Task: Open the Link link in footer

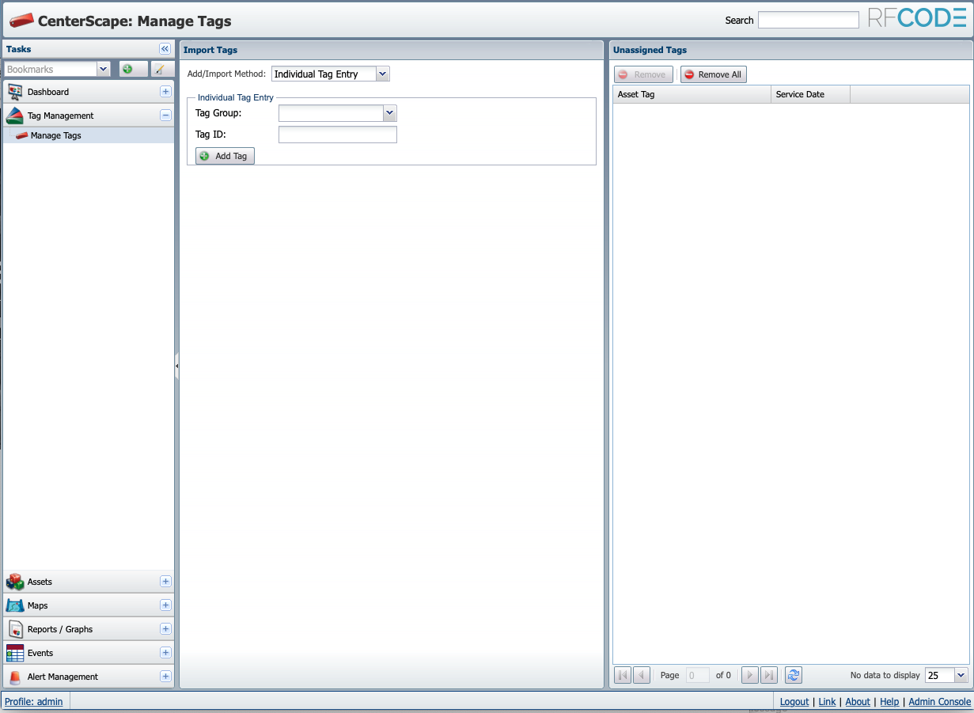Action: click(x=827, y=702)
